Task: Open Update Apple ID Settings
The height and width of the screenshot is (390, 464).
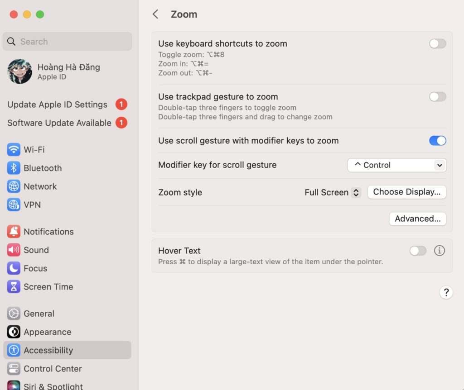Action: point(67,105)
